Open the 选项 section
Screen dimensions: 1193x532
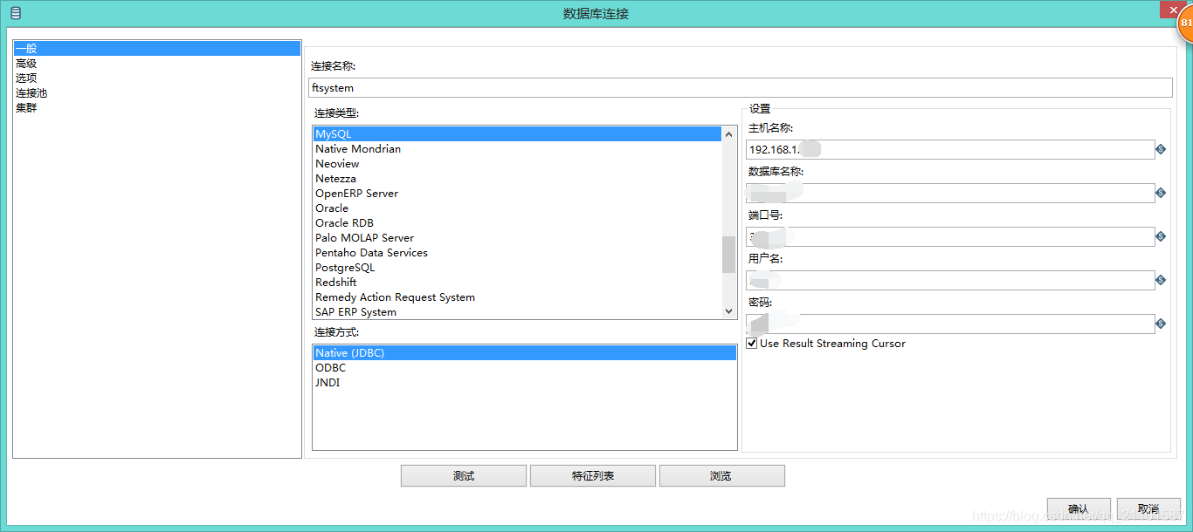[x=26, y=78]
